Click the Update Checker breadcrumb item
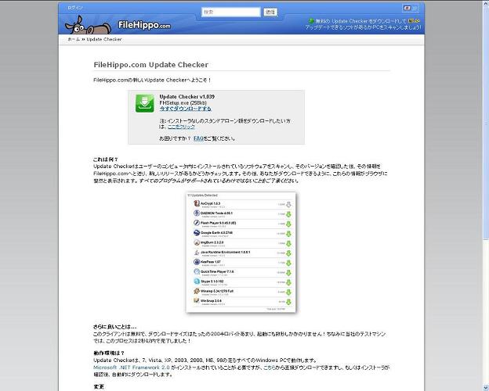This screenshot has width=489, height=391. point(104,39)
